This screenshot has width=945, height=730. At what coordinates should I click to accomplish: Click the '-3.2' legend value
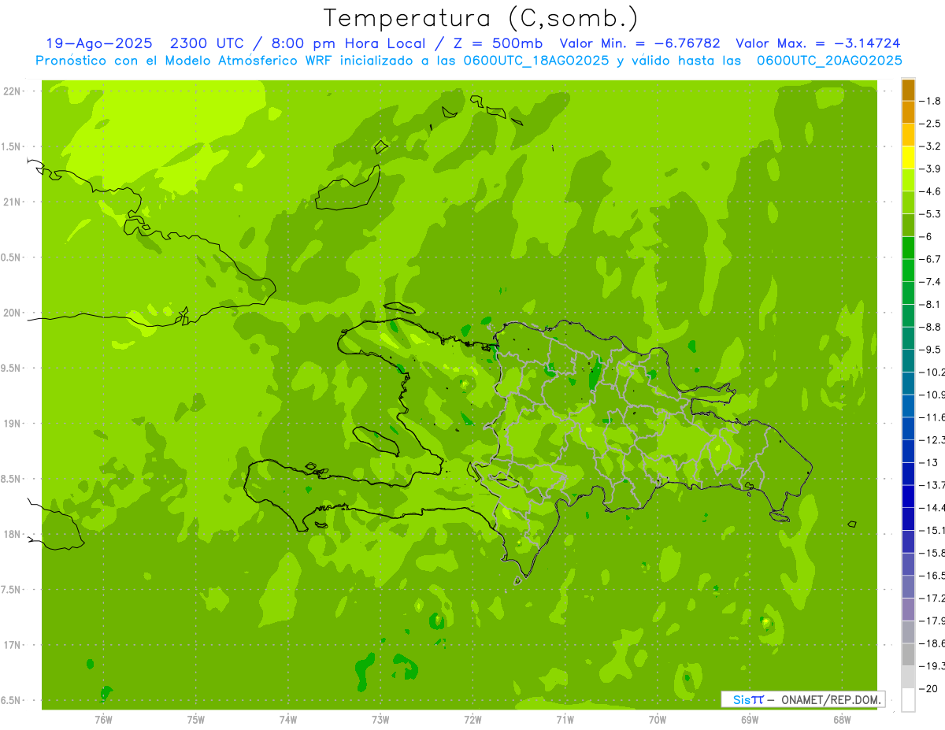coord(932,146)
